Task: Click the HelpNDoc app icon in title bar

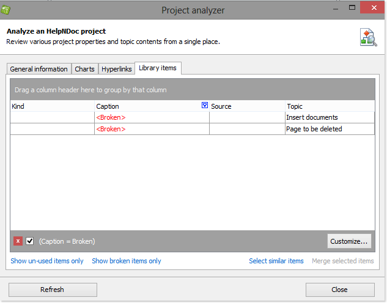Action: coord(6,10)
